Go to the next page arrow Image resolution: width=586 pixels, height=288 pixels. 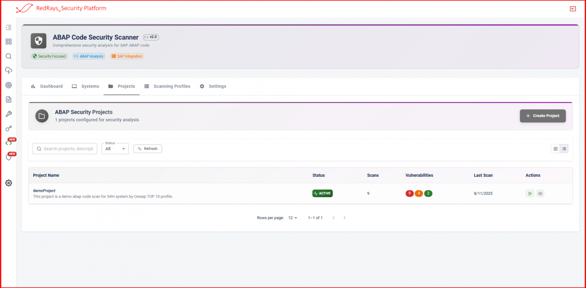pyautogui.click(x=344, y=218)
